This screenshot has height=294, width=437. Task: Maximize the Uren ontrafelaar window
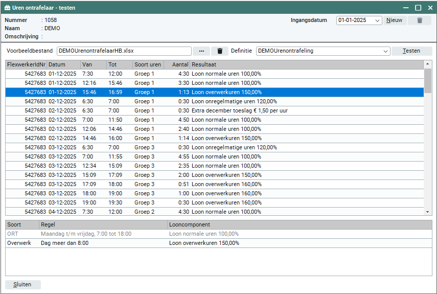[418, 7]
